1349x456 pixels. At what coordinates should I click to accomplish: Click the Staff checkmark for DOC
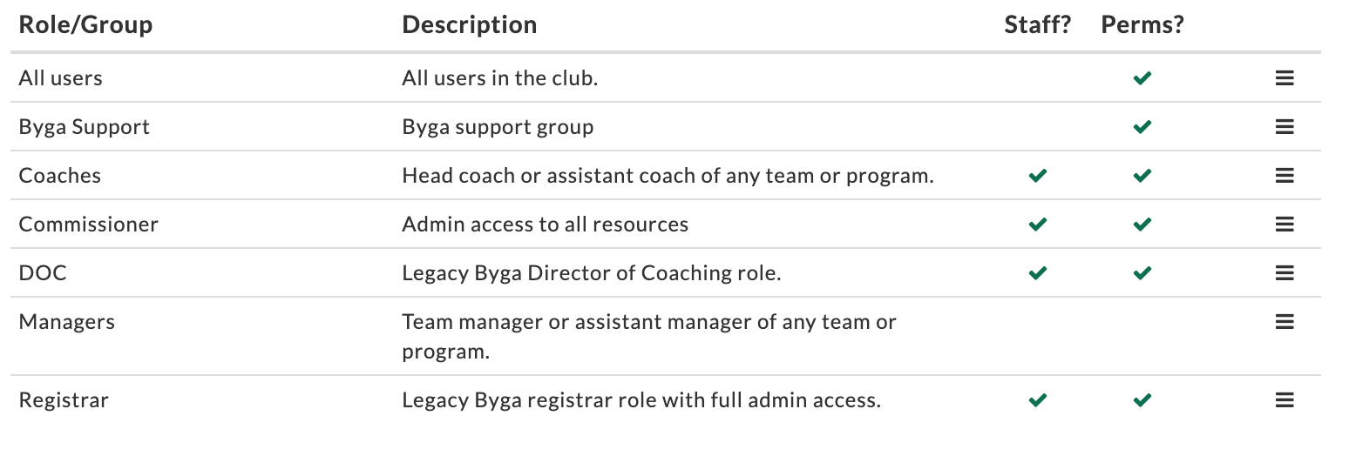pyautogui.click(x=1037, y=273)
